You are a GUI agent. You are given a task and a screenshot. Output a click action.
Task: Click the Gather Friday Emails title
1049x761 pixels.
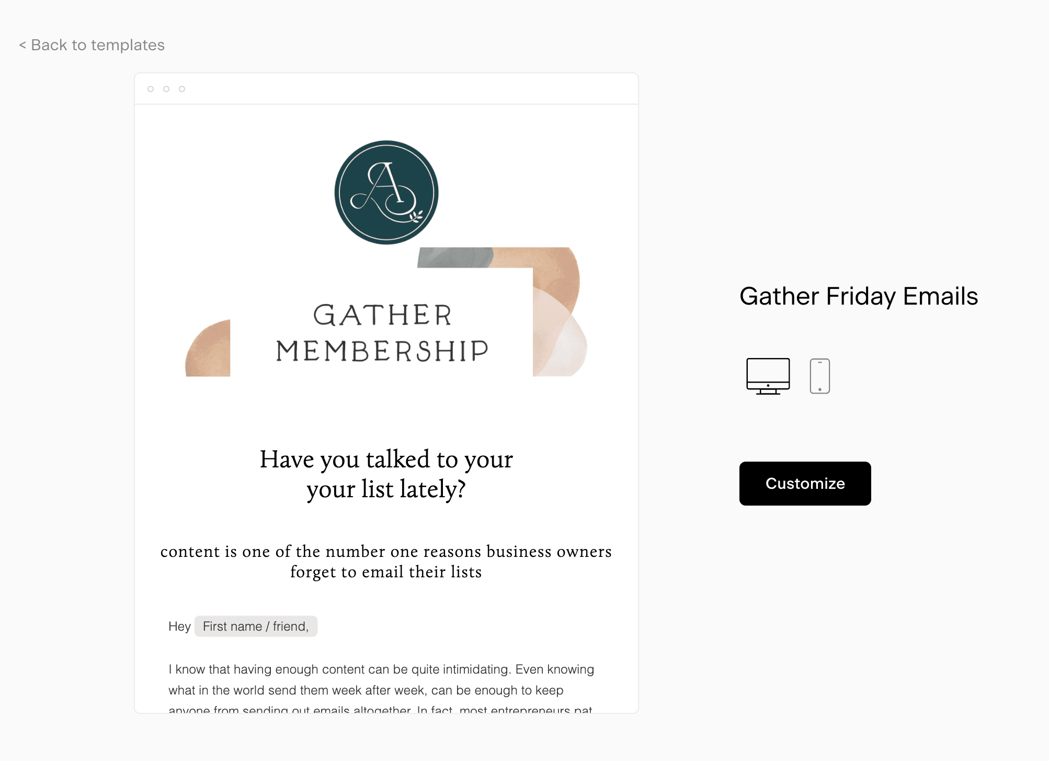coord(859,296)
